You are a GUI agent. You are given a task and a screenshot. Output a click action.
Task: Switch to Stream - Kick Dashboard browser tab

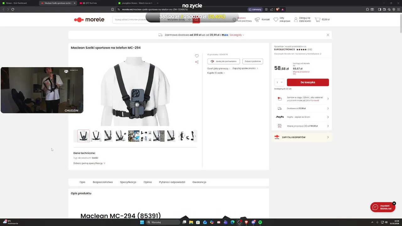19,3
